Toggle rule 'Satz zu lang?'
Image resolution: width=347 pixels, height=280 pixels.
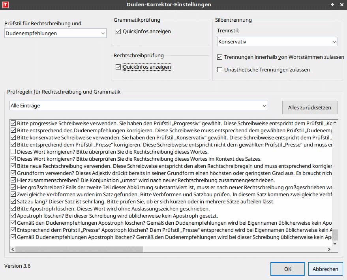point(13,201)
